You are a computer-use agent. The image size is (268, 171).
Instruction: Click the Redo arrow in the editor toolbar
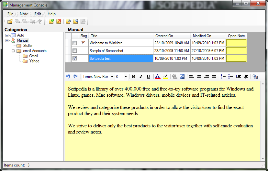point(75,77)
